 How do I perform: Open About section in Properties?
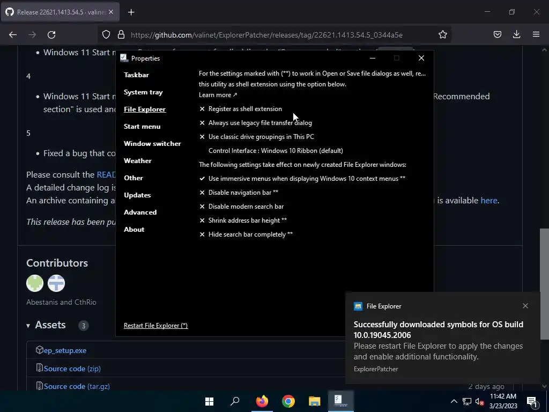[x=134, y=230]
